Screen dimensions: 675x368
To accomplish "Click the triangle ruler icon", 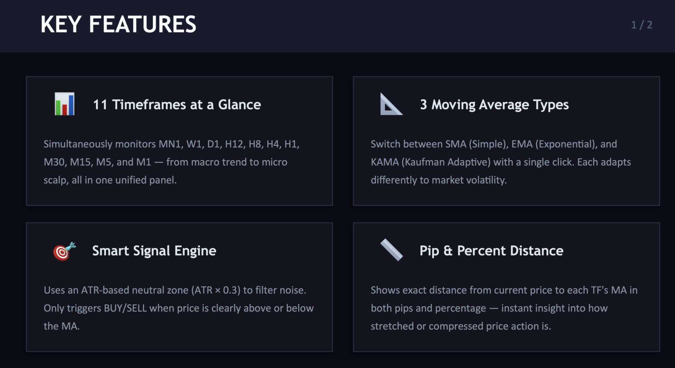I will pyautogui.click(x=391, y=104).
